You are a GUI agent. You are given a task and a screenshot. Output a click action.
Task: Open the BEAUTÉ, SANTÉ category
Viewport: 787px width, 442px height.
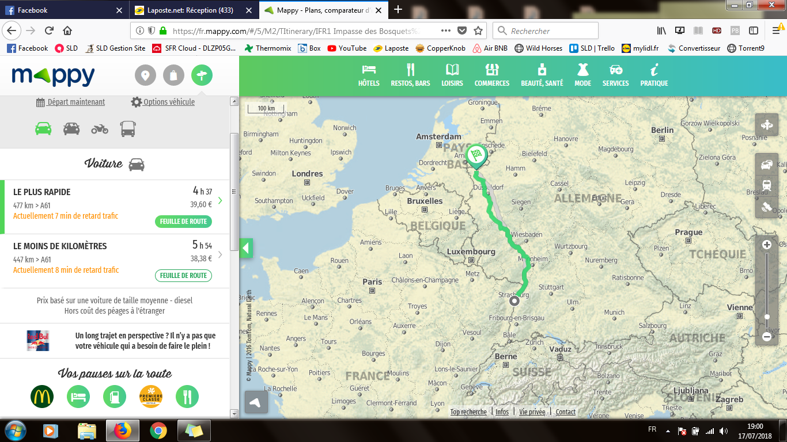click(x=542, y=75)
